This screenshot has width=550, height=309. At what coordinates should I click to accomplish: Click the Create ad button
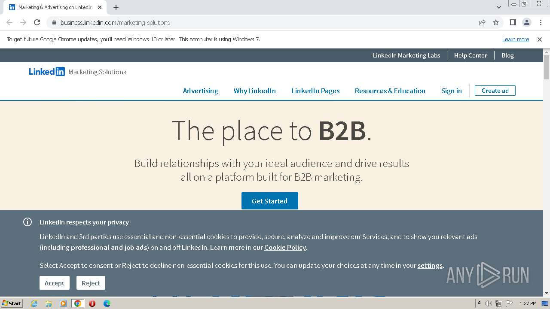495,91
